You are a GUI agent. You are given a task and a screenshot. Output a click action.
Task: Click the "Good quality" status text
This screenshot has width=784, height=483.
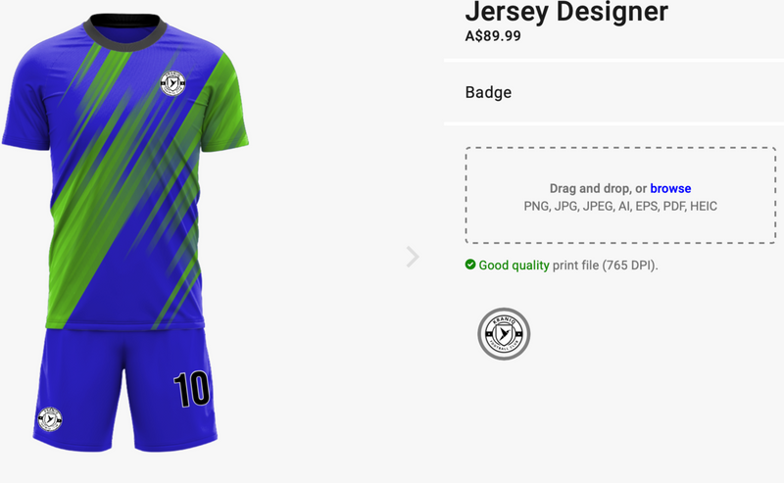tap(514, 265)
